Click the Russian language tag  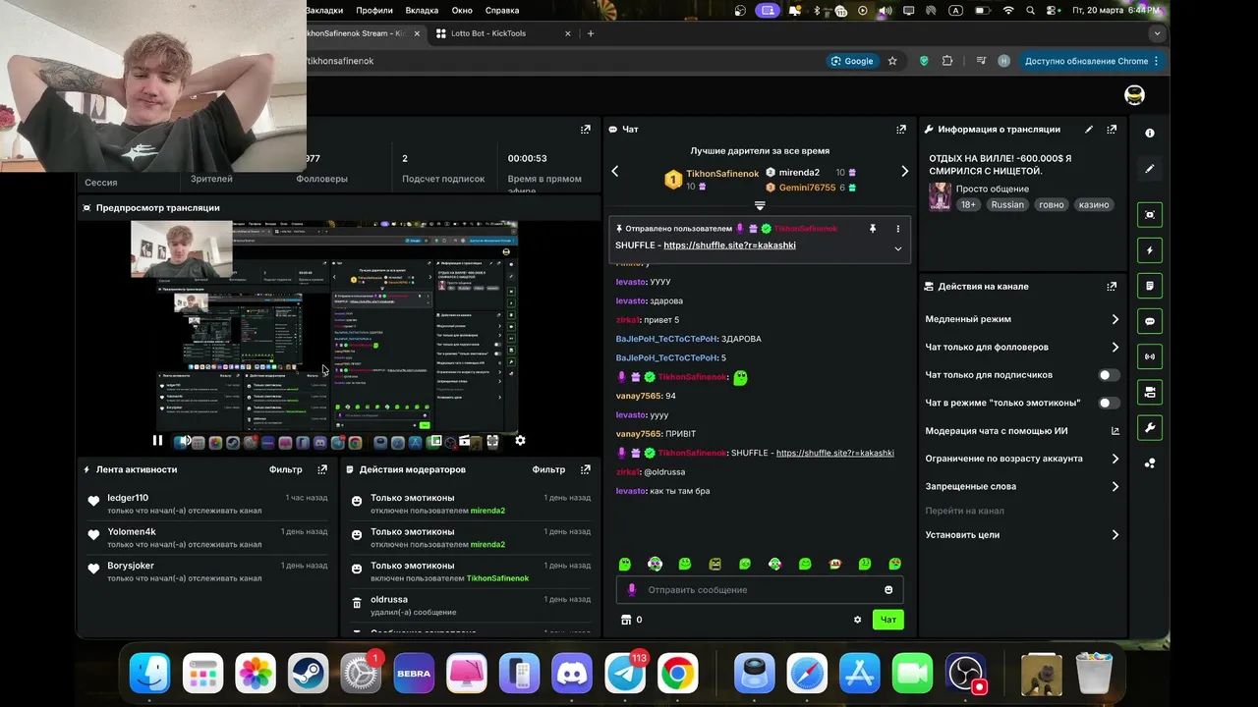pos(1007,204)
